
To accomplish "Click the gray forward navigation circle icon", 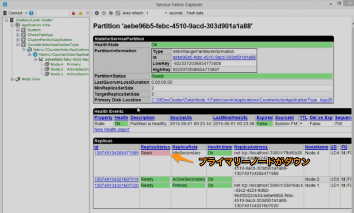I will coord(104,13).
